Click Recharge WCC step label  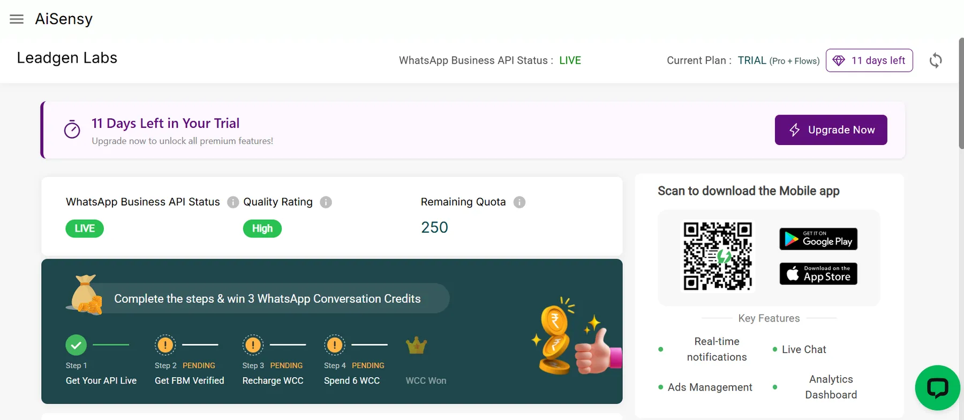[273, 380]
